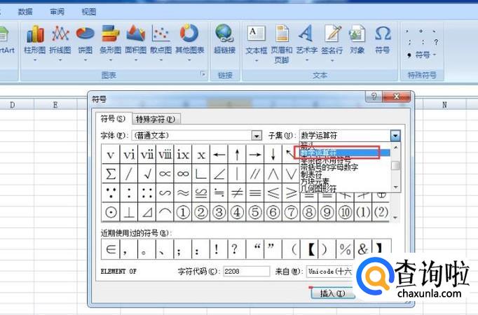This screenshot has height=315, width=478.
Task: Insert a text box (文本框)
Action: [256, 43]
